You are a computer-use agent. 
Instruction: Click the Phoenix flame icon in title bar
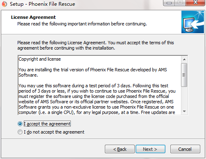point(4,4)
